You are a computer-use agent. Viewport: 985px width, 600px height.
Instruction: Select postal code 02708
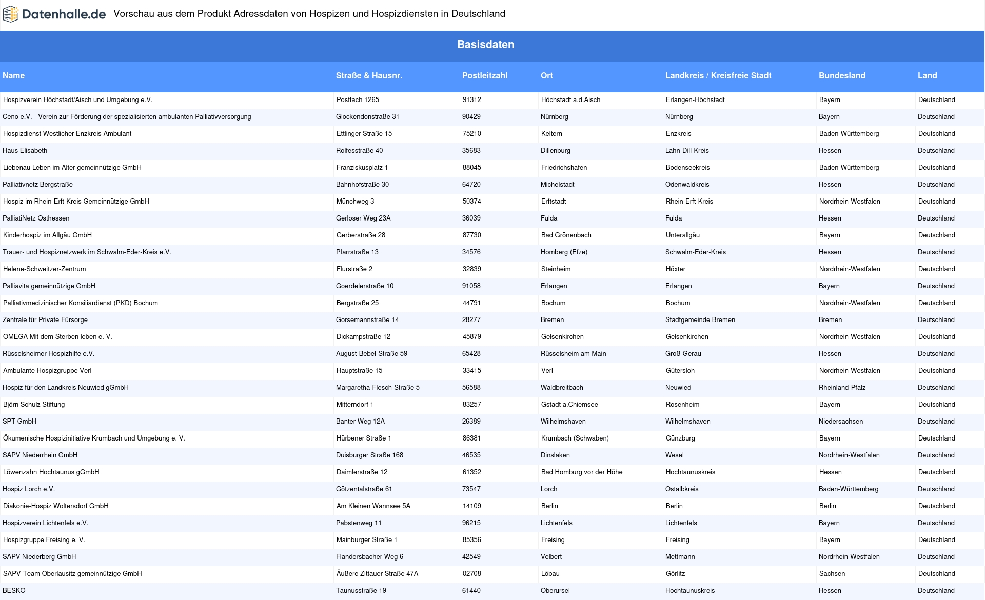(472, 574)
